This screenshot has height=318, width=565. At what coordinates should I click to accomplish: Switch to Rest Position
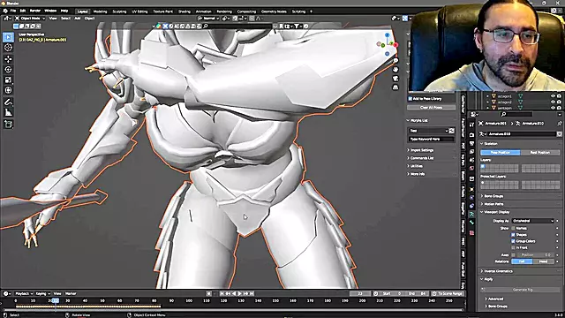[x=540, y=153]
